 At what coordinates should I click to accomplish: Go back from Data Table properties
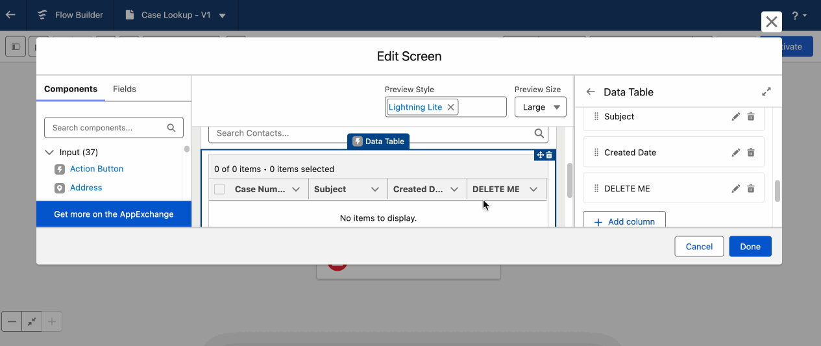[590, 92]
